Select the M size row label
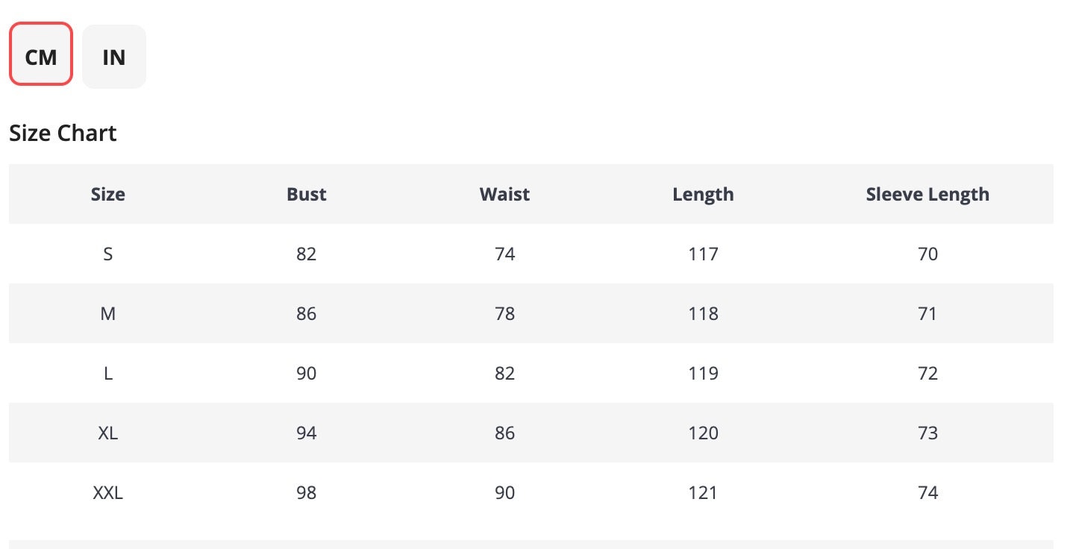This screenshot has height=549, width=1070. point(108,313)
